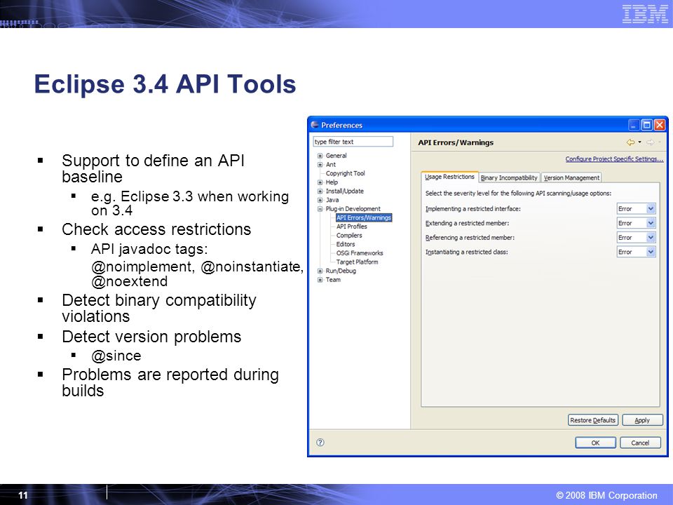
Task: Expand the Team tree node
Action: (320, 280)
